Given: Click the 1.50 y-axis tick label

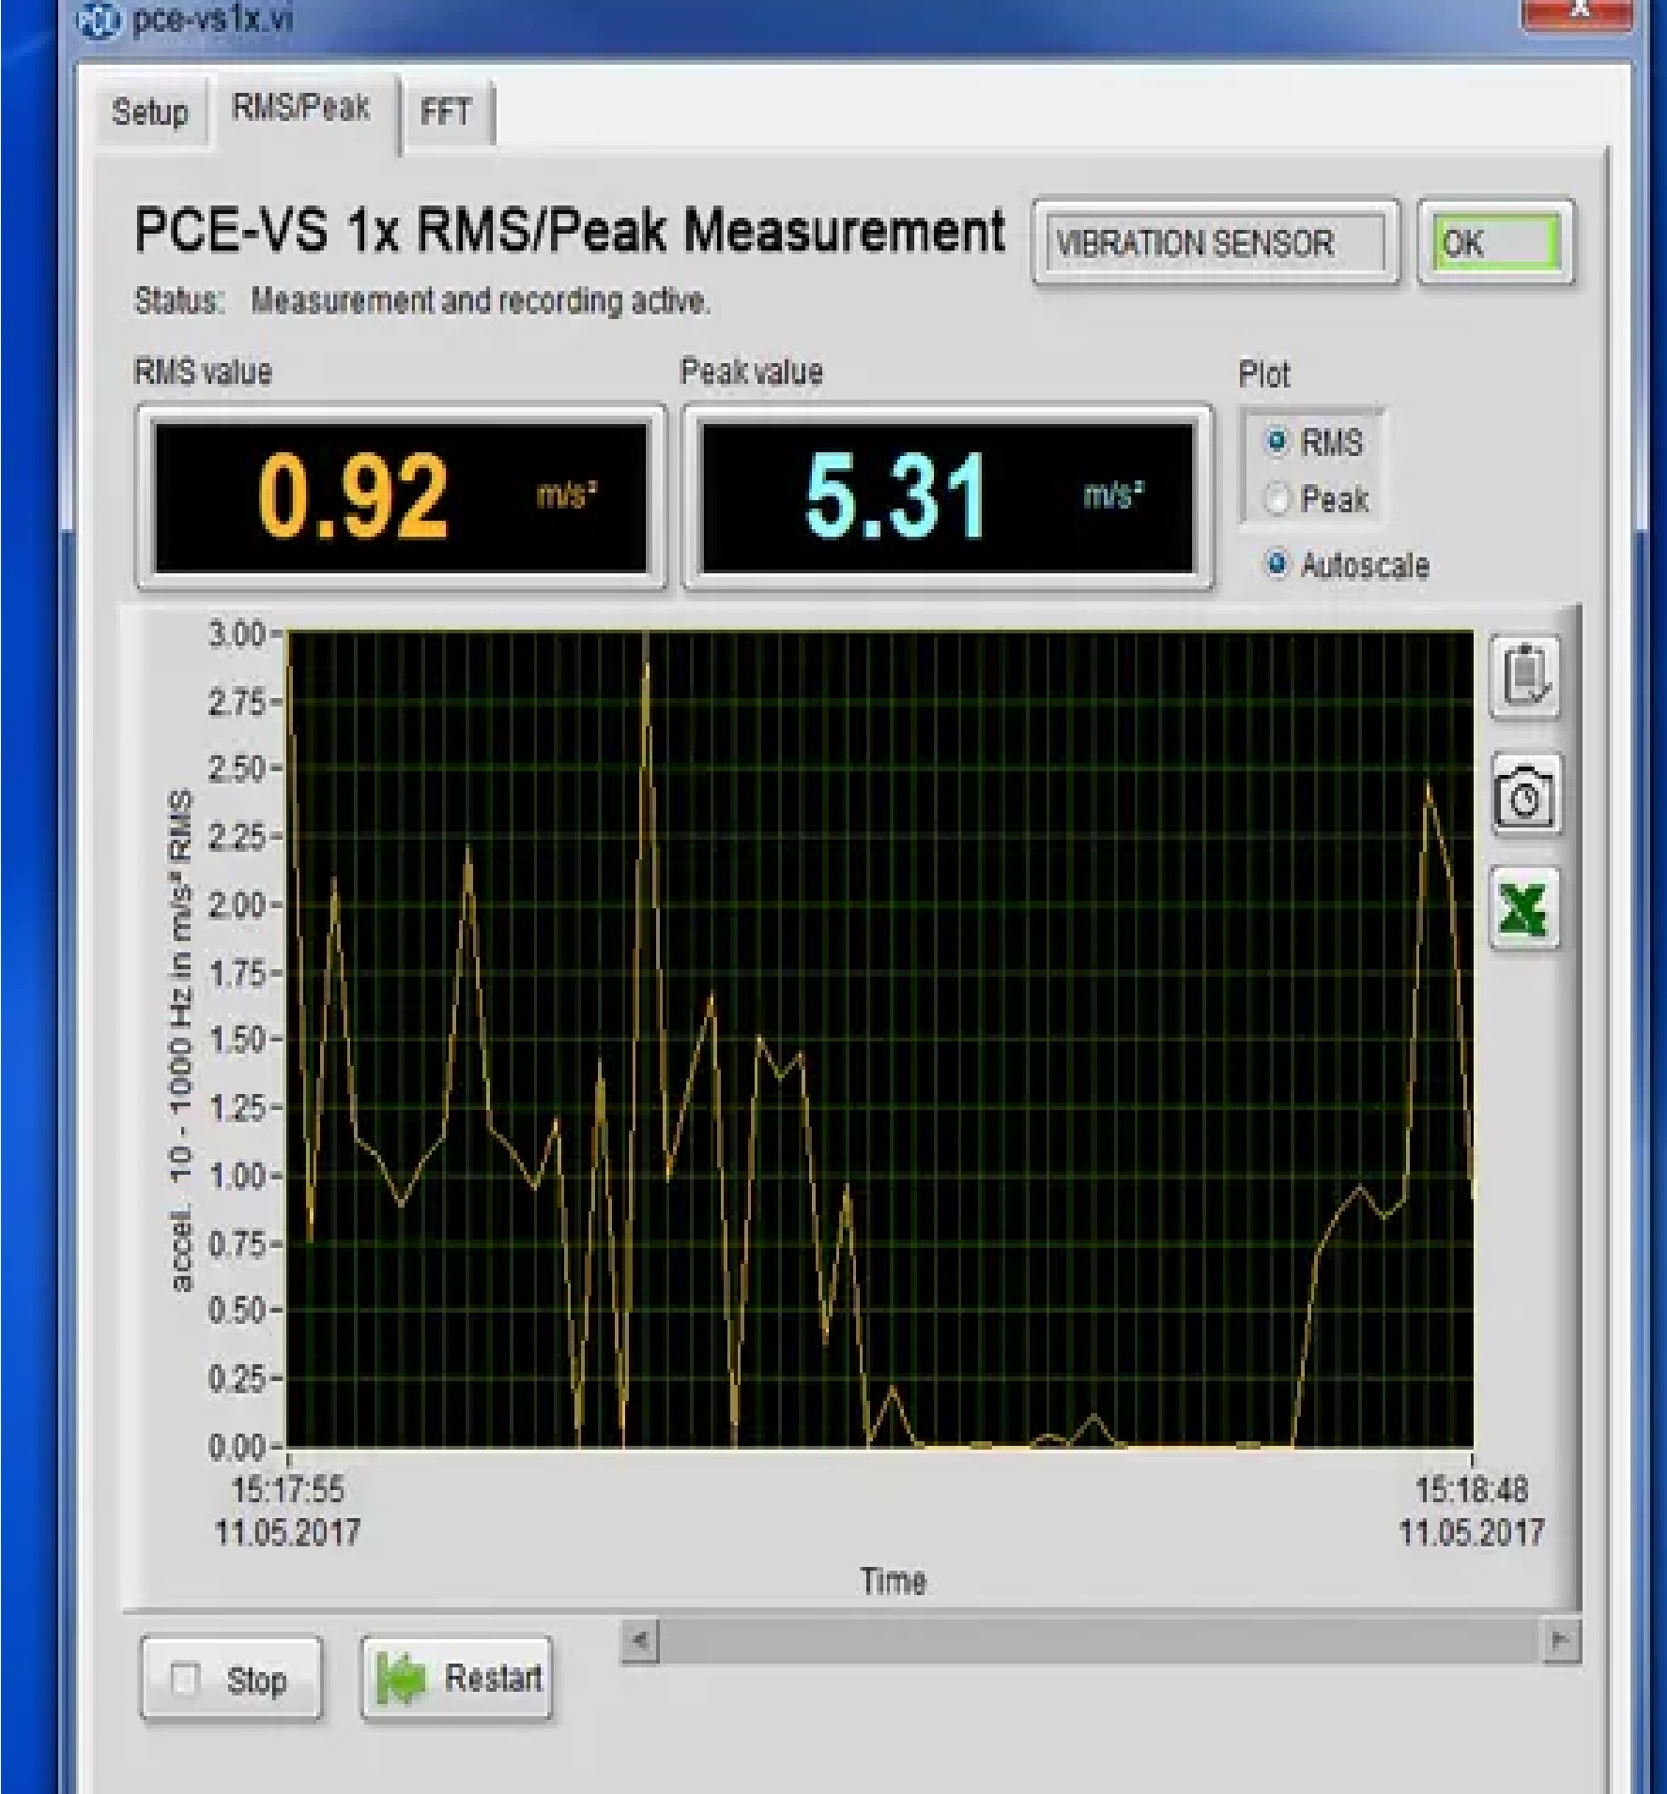Looking at the screenshot, I should pos(237,1041).
